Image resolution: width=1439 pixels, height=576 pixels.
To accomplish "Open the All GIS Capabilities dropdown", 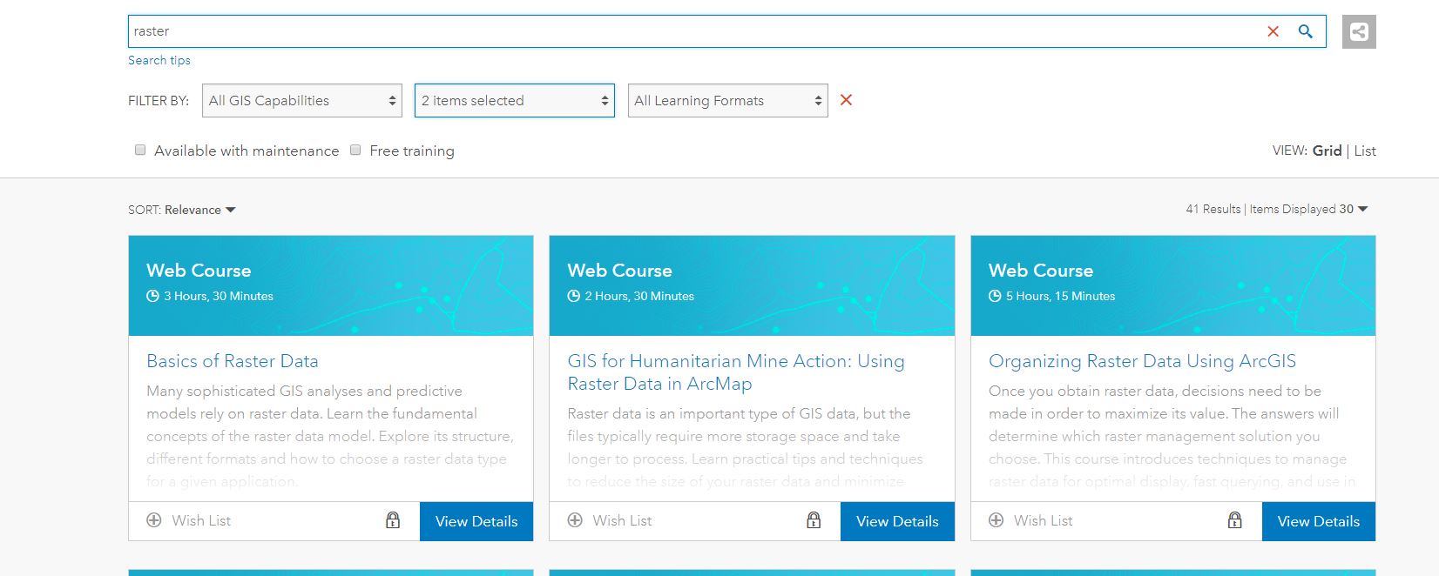I will (x=301, y=101).
